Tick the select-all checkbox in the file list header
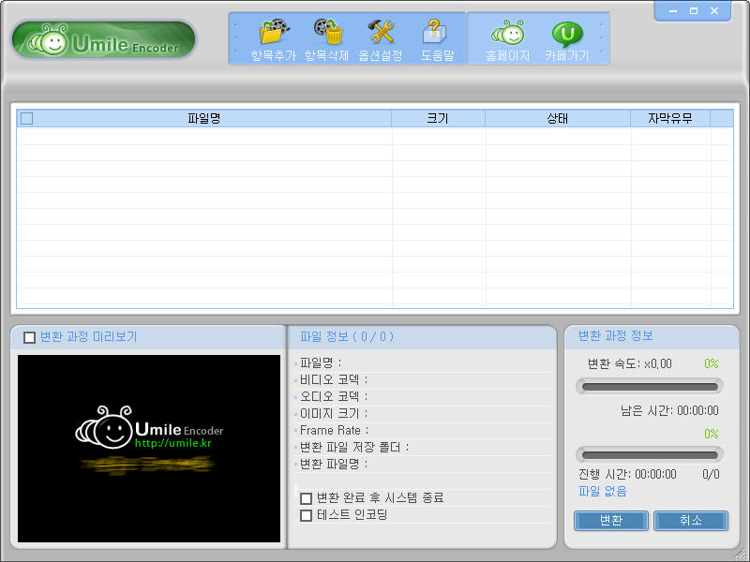This screenshot has height=562, width=750. [27, 119]
